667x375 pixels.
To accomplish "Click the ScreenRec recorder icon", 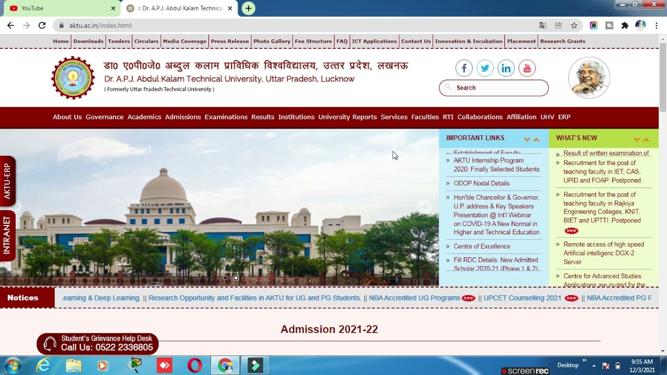I will 525,371.
